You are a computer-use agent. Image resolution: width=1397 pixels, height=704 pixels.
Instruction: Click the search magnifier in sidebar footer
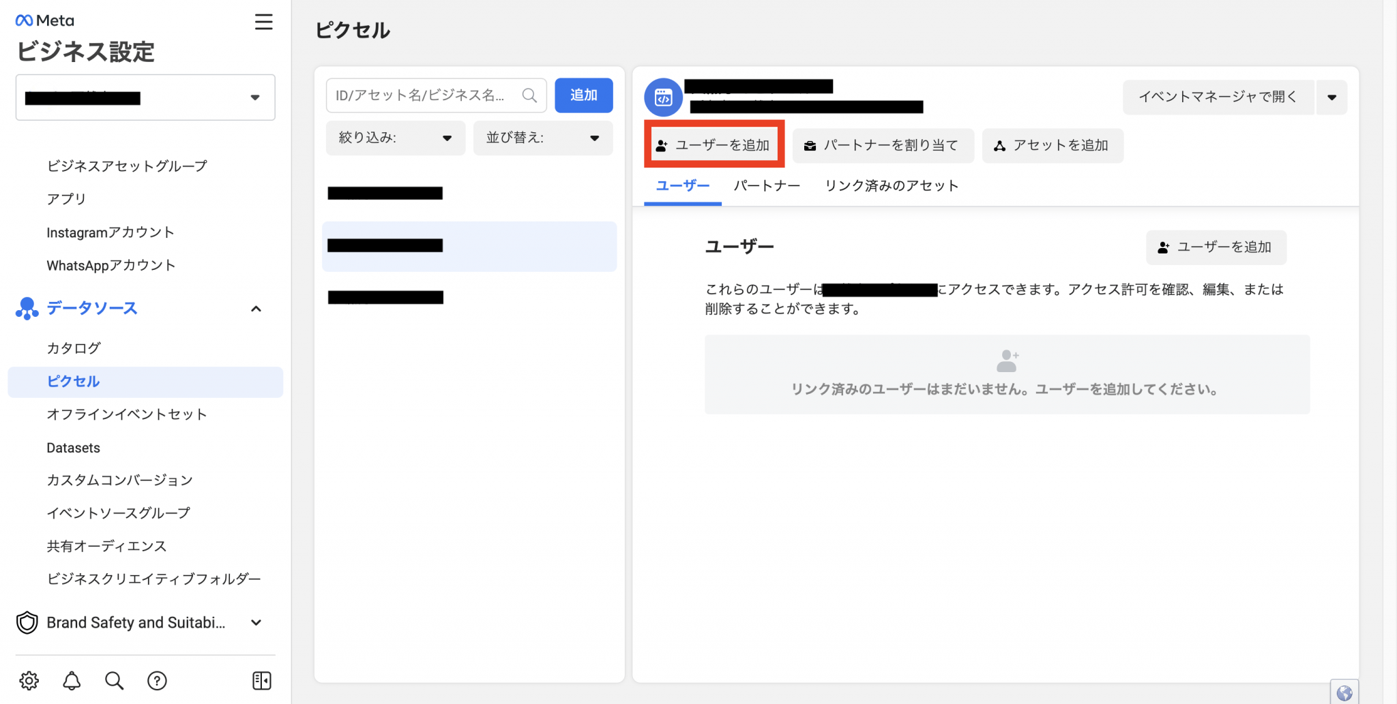[114, 680]
